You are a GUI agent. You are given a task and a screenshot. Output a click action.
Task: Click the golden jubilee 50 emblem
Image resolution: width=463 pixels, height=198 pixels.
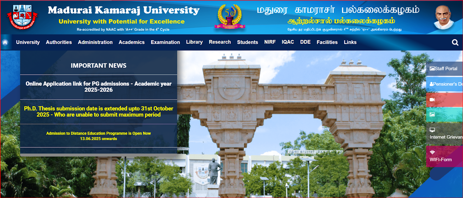pos(230,16)
